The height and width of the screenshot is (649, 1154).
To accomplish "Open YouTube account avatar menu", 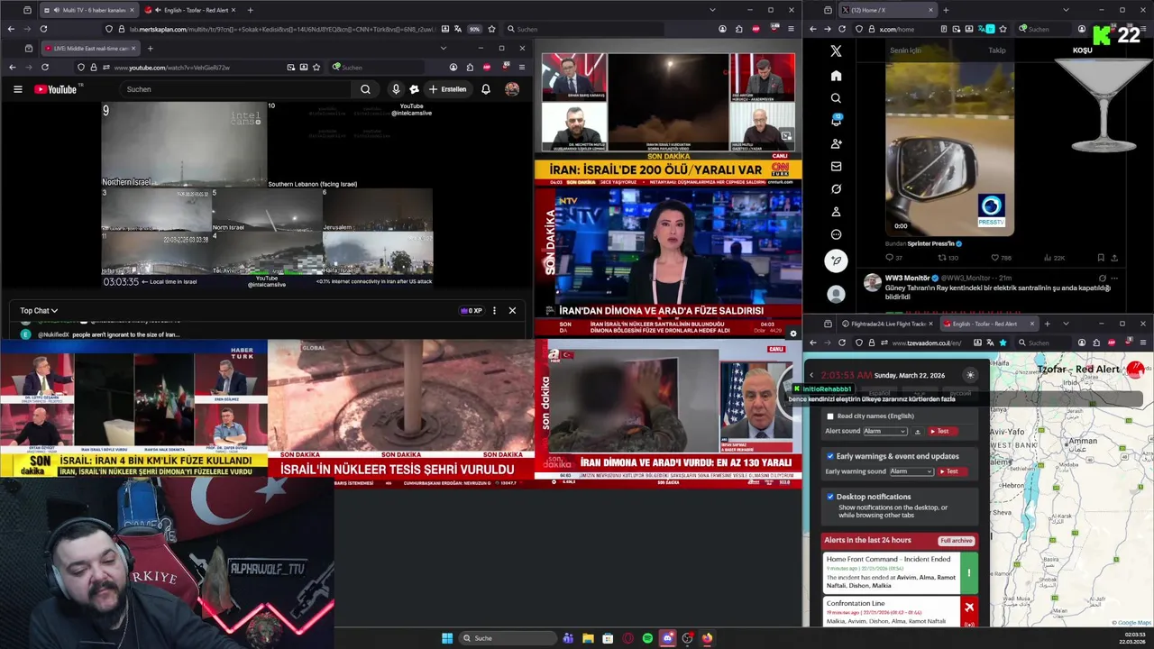I will tap(512, 89).
